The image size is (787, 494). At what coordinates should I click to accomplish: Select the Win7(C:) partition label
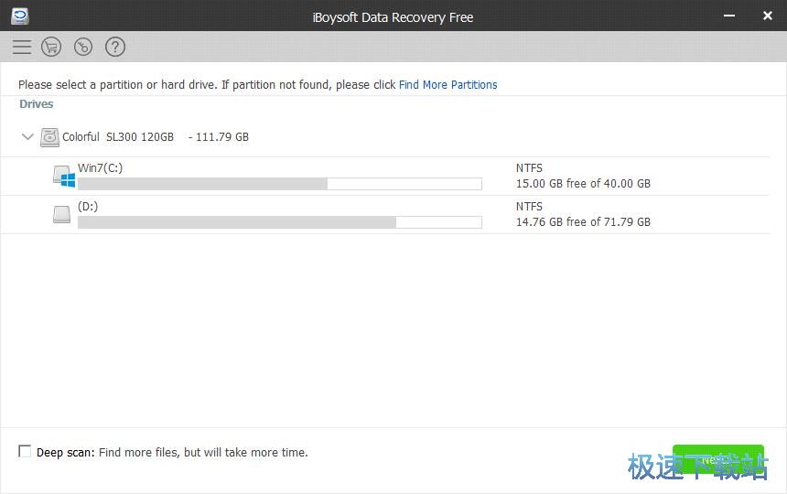click(x=100, y=167)
